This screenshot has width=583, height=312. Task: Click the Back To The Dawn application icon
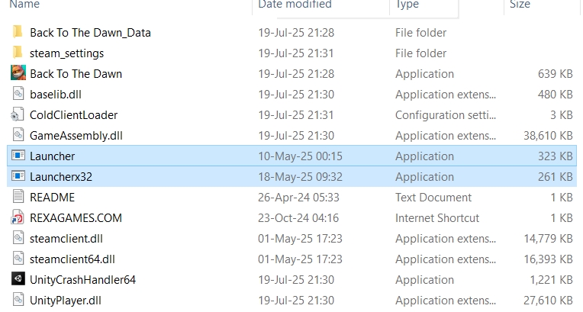click(x=18, y=74)
